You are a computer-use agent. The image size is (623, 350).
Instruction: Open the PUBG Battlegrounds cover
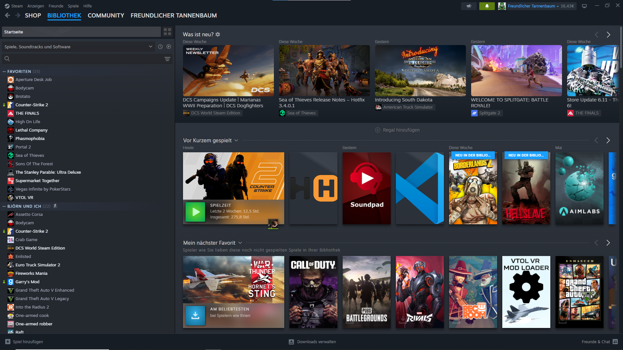point(366,292)
